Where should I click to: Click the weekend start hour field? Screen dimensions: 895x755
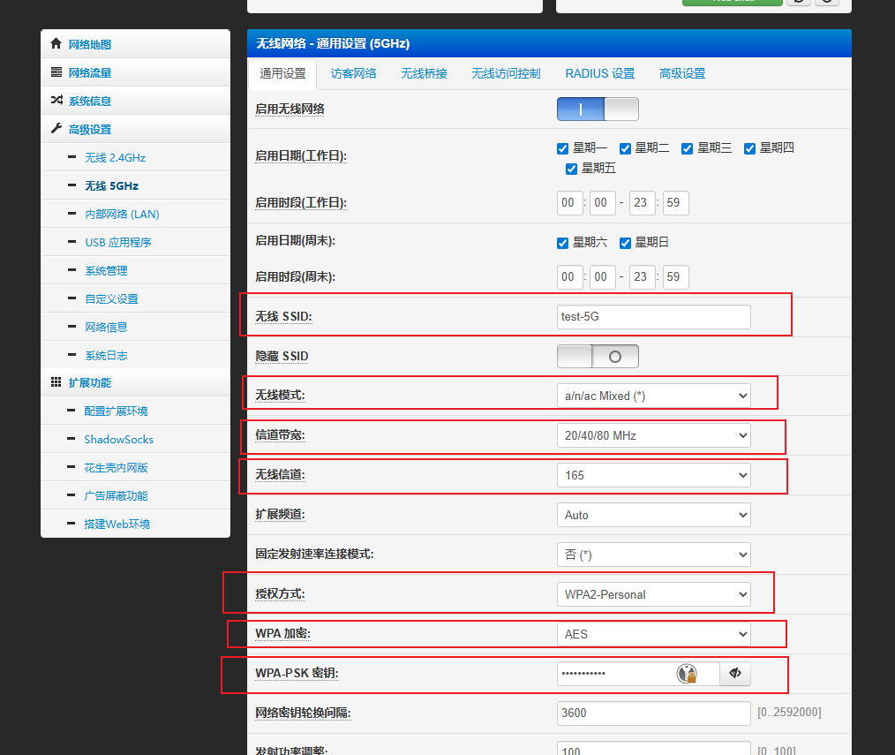[569, 277]
